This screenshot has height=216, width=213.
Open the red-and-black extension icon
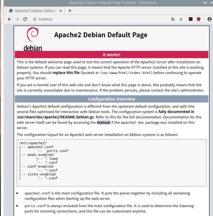coord(191,19)
